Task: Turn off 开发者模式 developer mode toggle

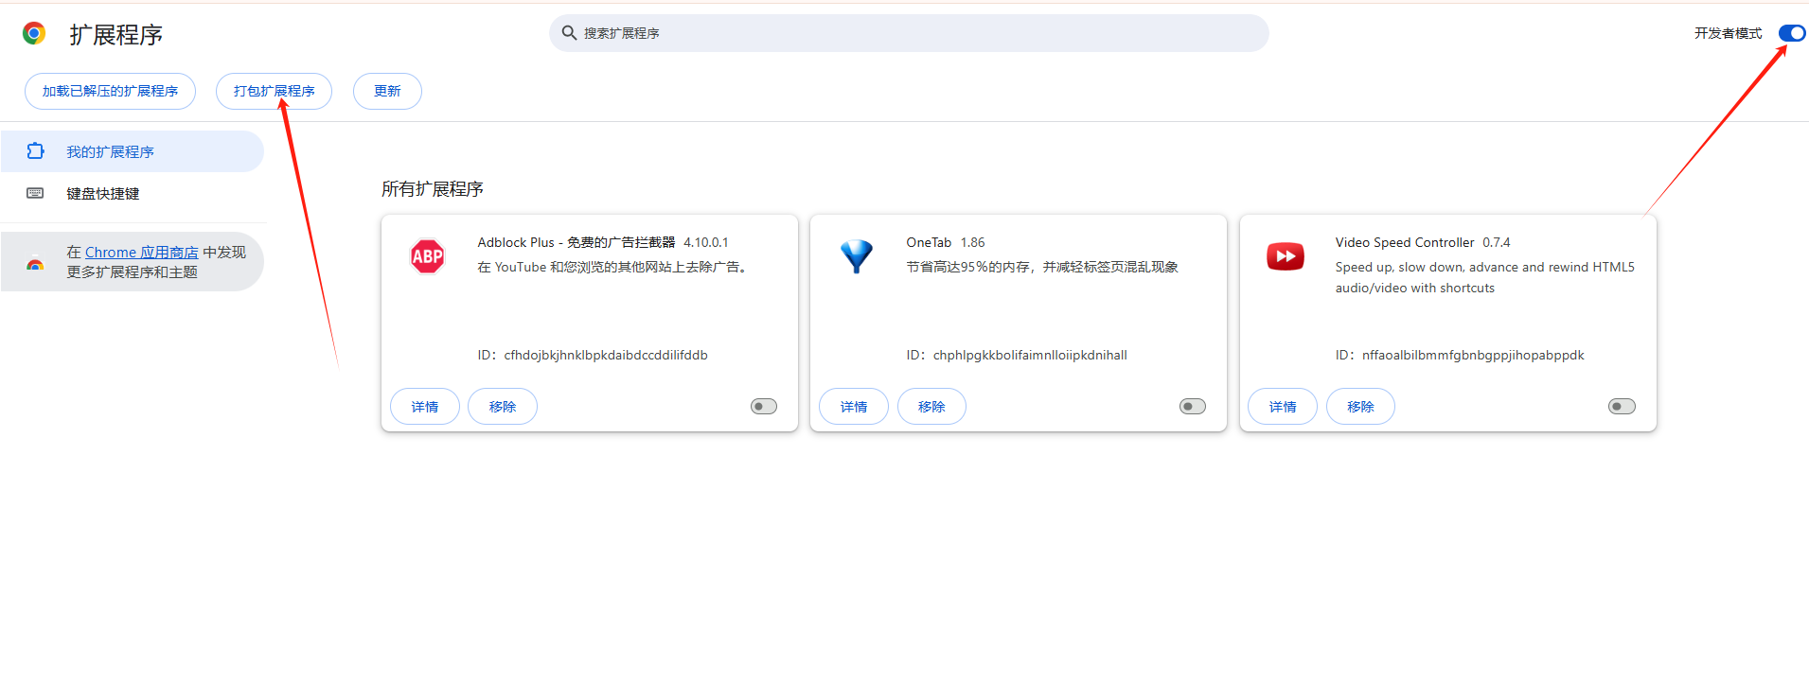Action: pyautogui.click(x=1792, y=33)
